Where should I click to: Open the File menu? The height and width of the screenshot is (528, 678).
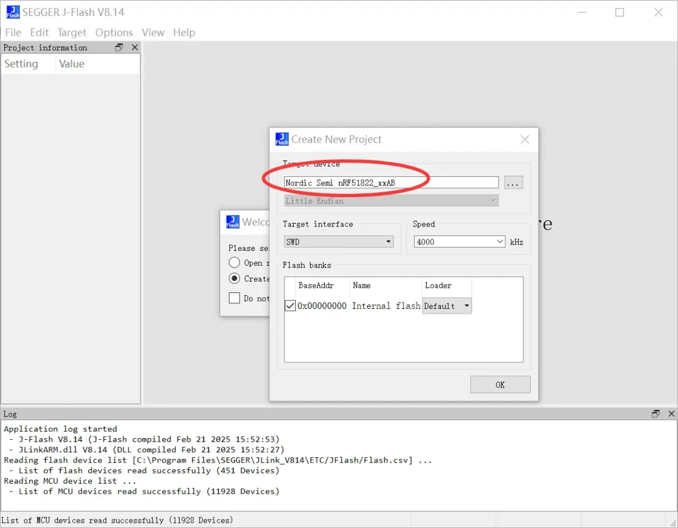pyautogui.click(x=13, y=32)
